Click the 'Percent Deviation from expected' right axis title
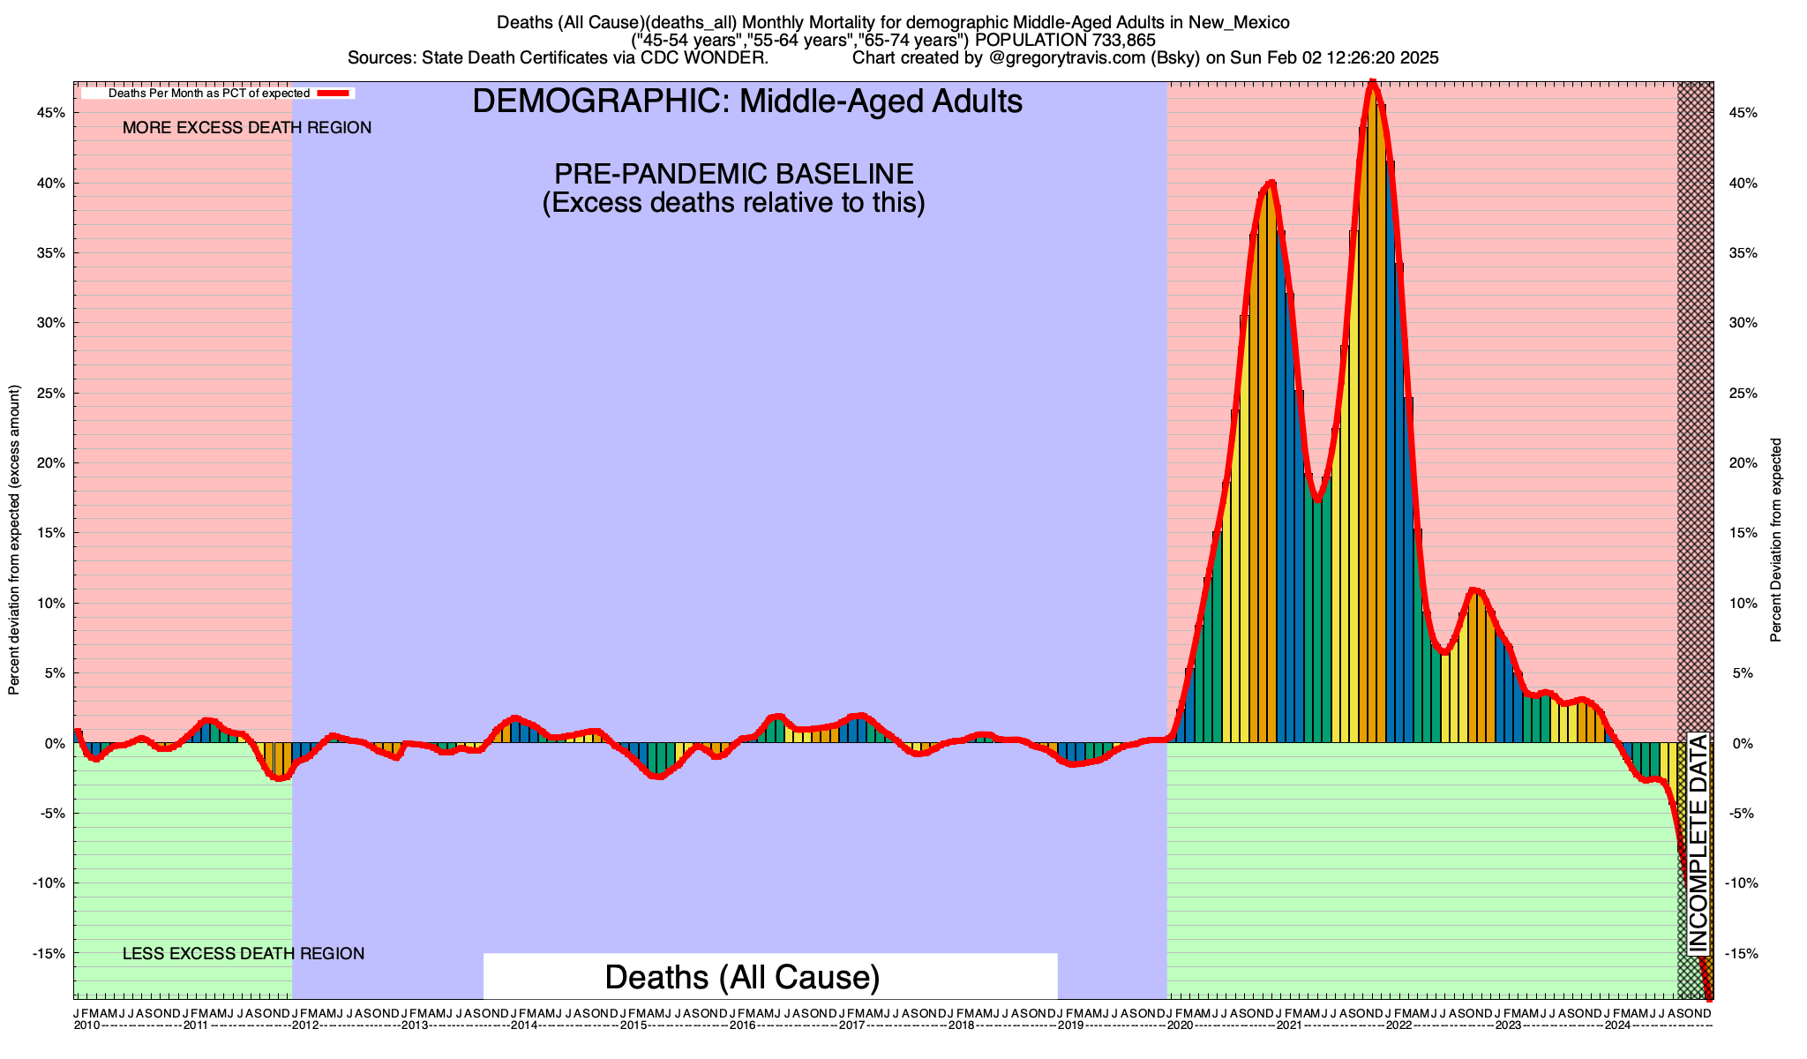 1776,540
